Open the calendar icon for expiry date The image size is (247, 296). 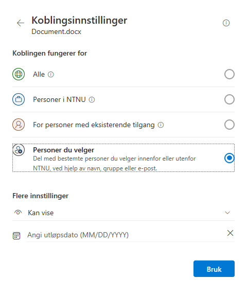[x=16, y=235]
